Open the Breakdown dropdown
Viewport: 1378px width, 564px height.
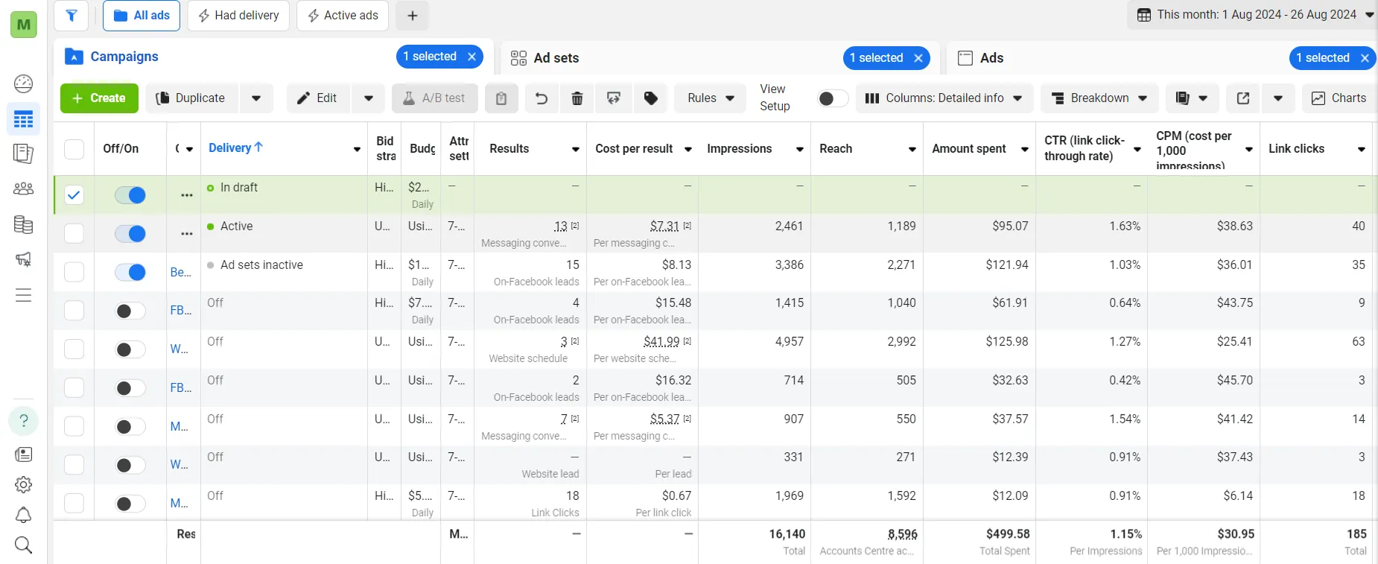click(1099, 98)
